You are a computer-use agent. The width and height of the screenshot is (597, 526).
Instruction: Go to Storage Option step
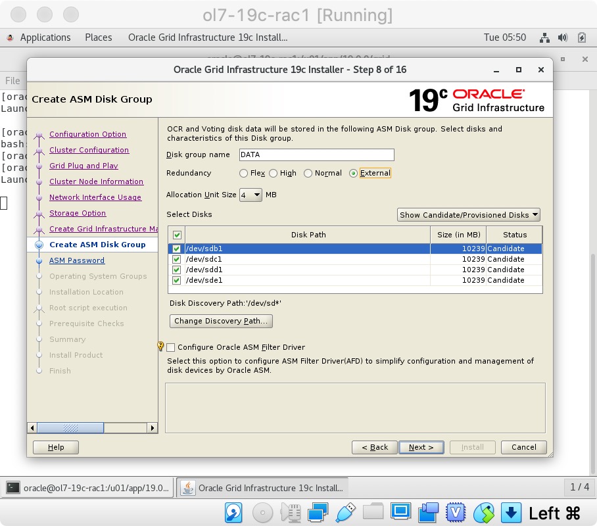point(78,213)
